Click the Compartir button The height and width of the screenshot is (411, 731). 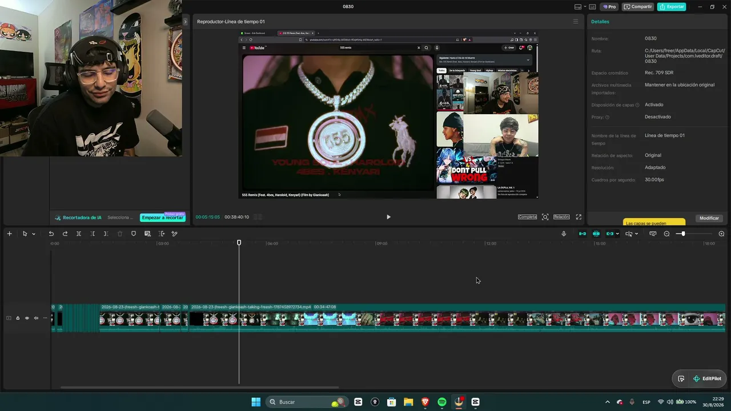click(638, 7)
